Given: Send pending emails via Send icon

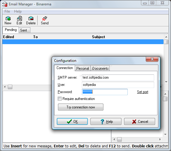Looking at the screenshot, I should coord(45,20).
